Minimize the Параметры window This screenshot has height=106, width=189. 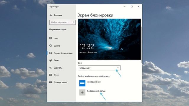pyautogui.click(x=125, y=6)
